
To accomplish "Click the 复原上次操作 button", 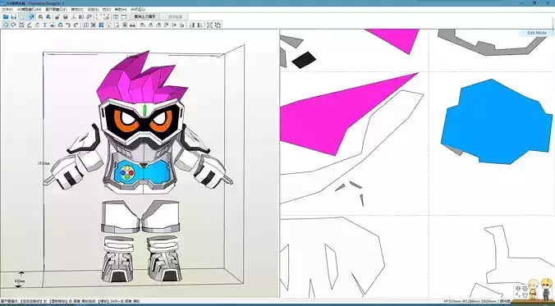I will [144, 16].
